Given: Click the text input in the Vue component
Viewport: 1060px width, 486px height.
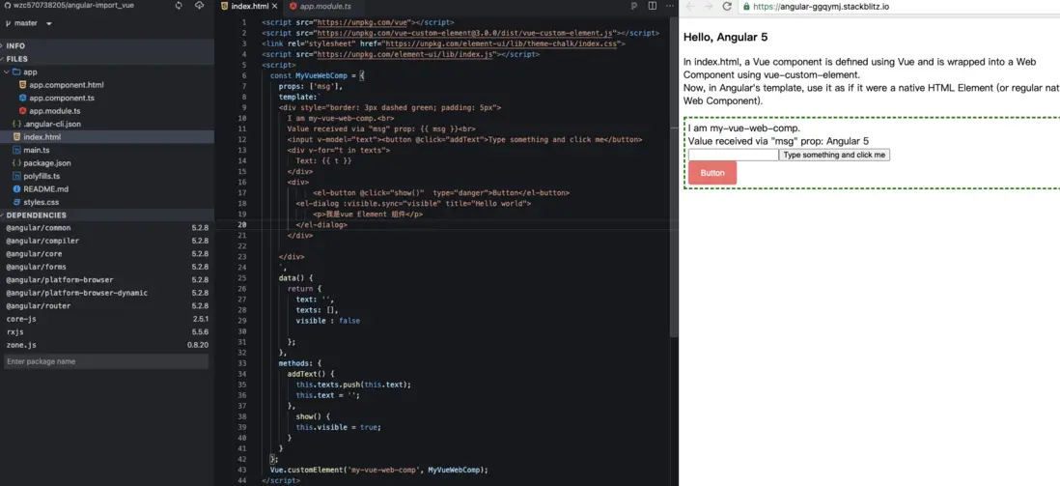Looking at the screenshot, I should click(x=734, y=155).
